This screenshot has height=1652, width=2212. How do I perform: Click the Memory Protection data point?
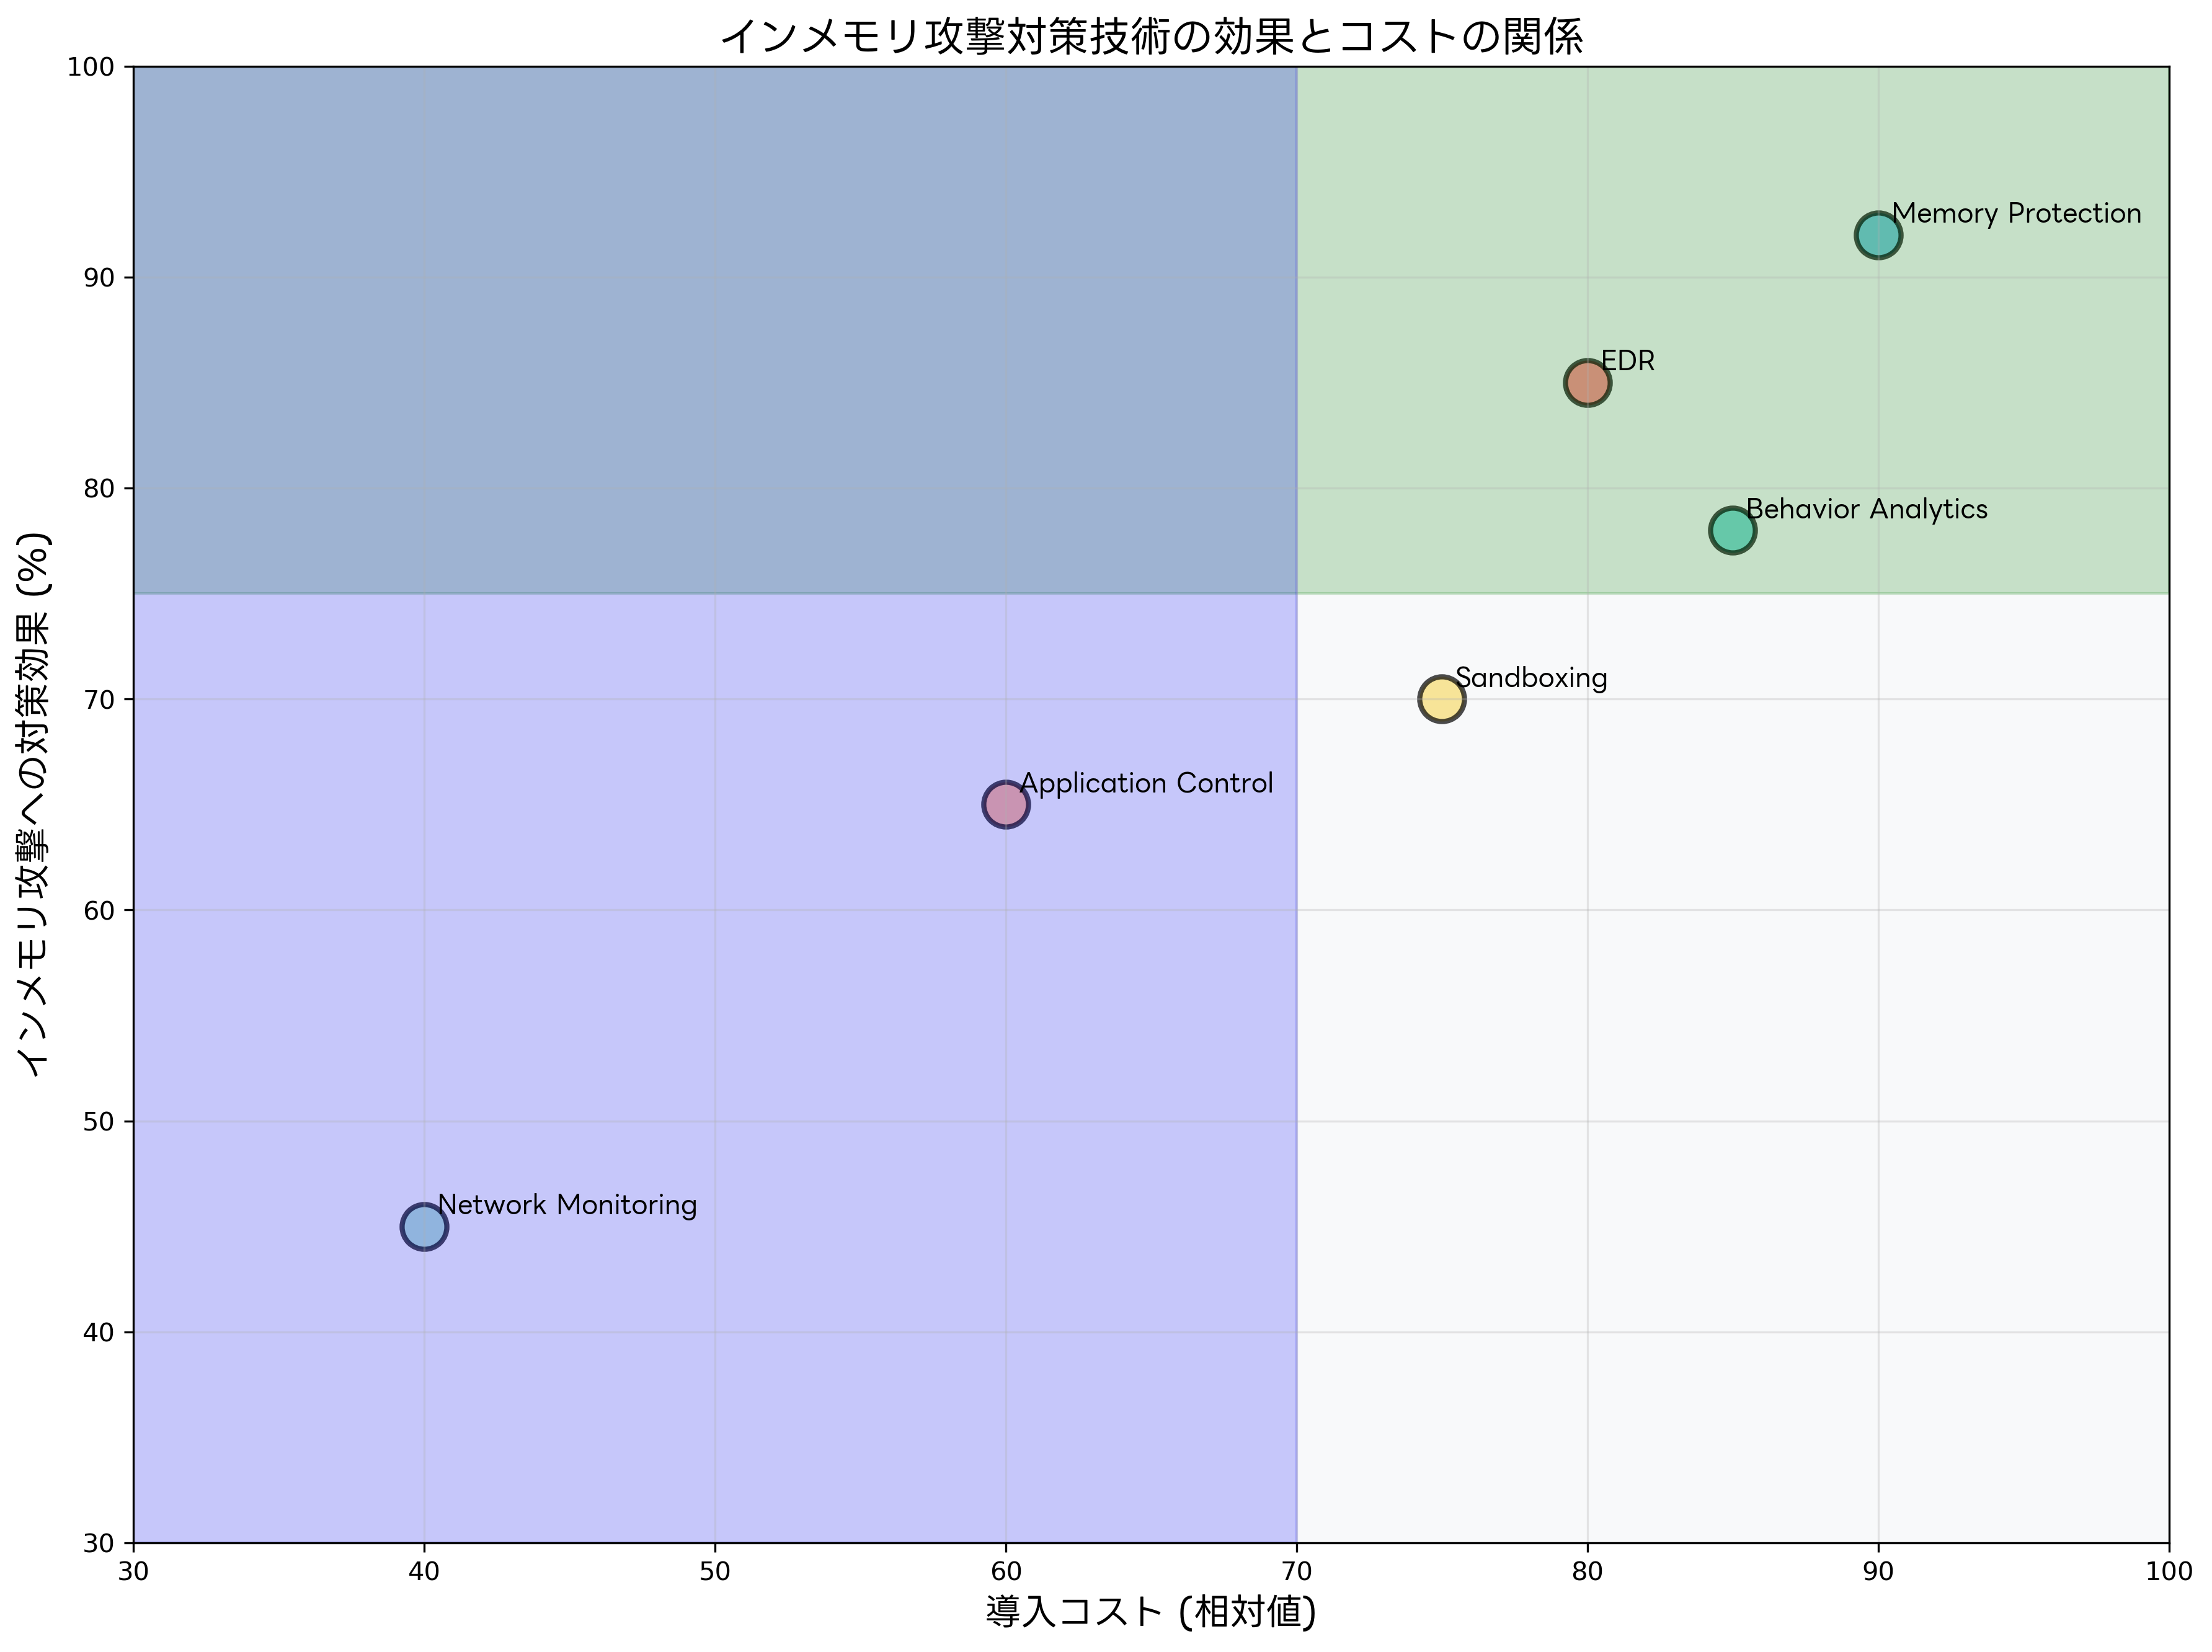pos(1878,236)
